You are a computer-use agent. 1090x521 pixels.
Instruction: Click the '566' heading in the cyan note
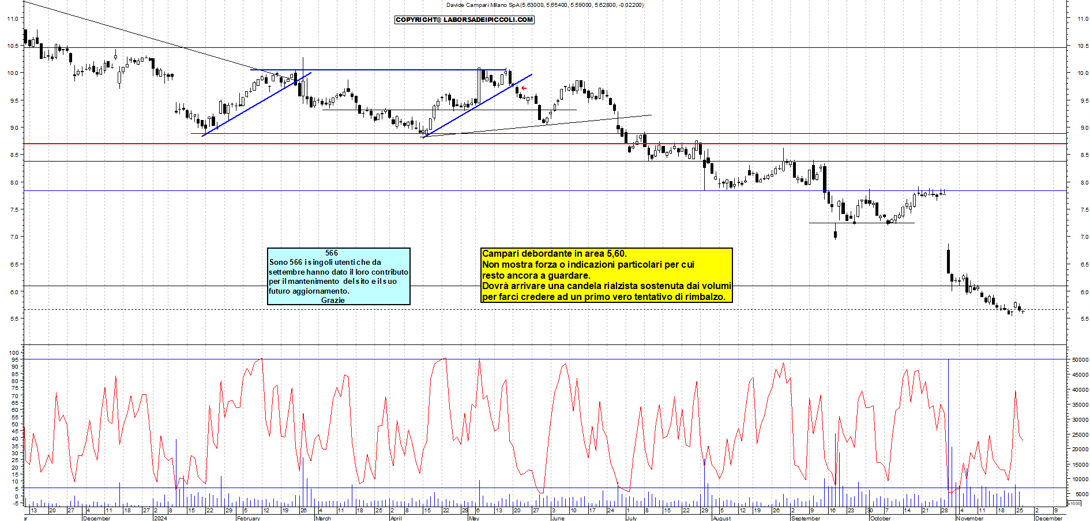click(332, 253)
